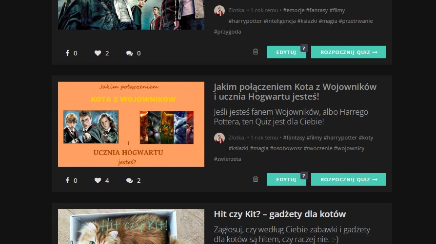Click the trash icon on the #emocje quiz card

click(x=256, y=52)
